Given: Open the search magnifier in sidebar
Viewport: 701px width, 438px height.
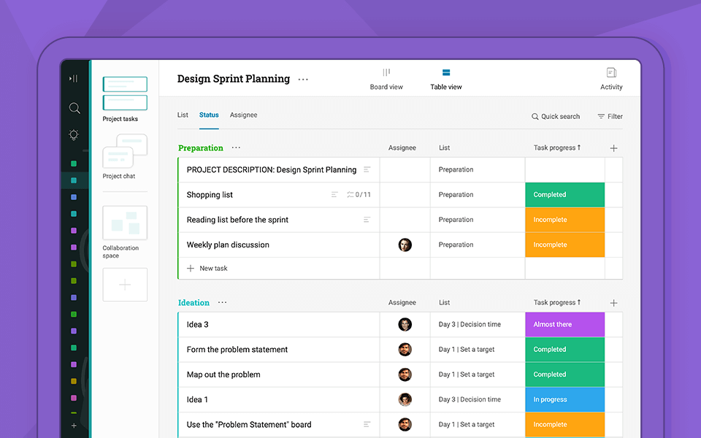Looking at the screenshot, I should 74,108.
